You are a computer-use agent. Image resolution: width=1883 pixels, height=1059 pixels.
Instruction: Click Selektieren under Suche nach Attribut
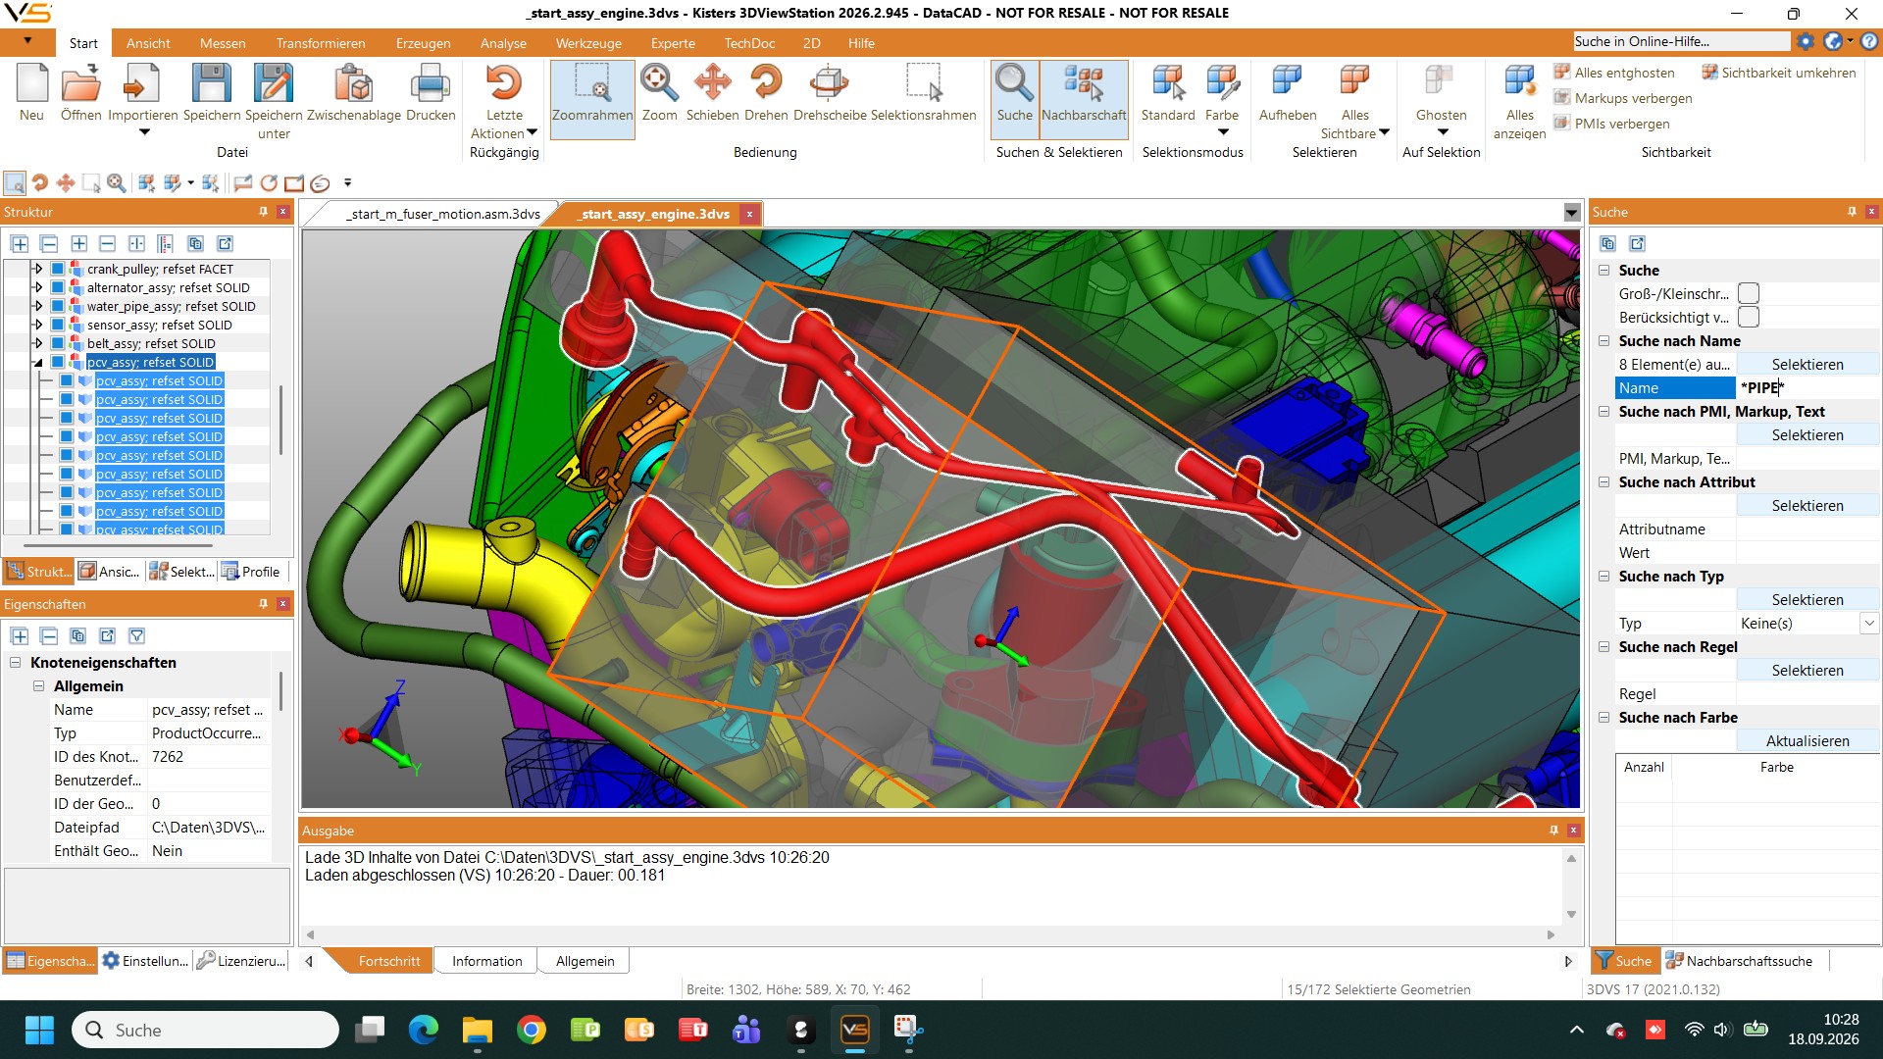click(1807, 506)
